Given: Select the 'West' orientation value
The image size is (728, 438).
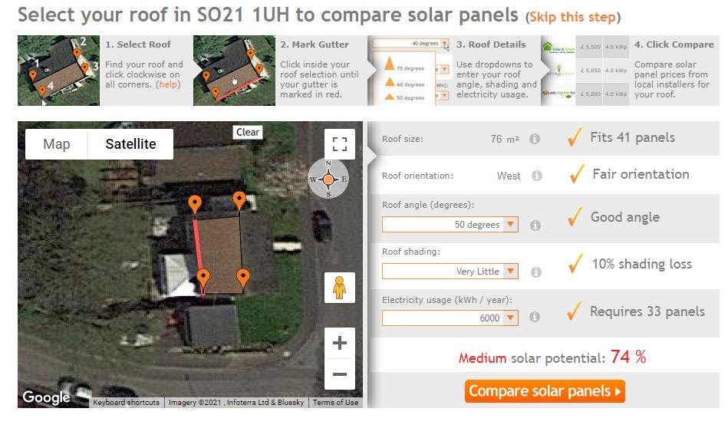Looking at the screenshot, I should click(509, 176).
